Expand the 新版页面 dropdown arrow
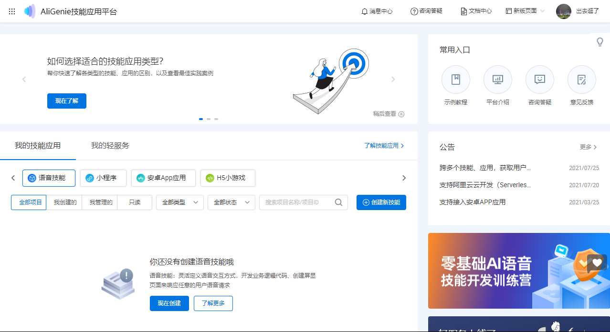The width and height of the screenshot is (610, 332). pyautogui.click(x=542, y=11)
